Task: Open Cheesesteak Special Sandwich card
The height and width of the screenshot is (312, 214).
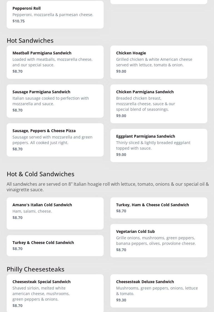Action: (55, 293)
